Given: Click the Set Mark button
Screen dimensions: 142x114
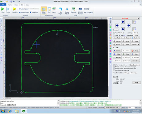Looking at the screenshot, I should coord(117,38).
